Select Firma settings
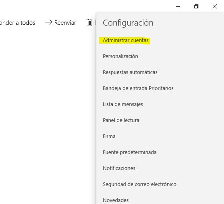Screen dimensions: 224x204 109,136
